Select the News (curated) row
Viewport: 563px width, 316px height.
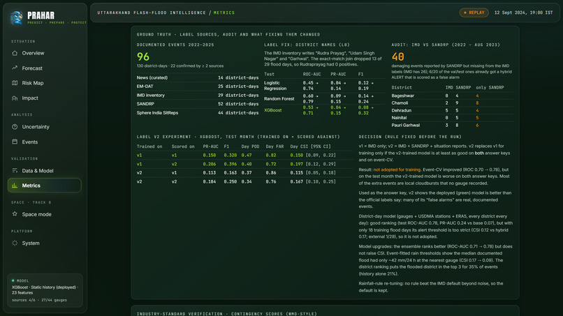tap(198, 77)
